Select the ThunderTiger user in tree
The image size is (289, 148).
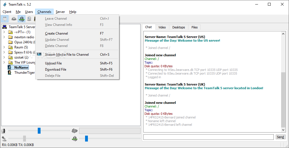[25, 73]
